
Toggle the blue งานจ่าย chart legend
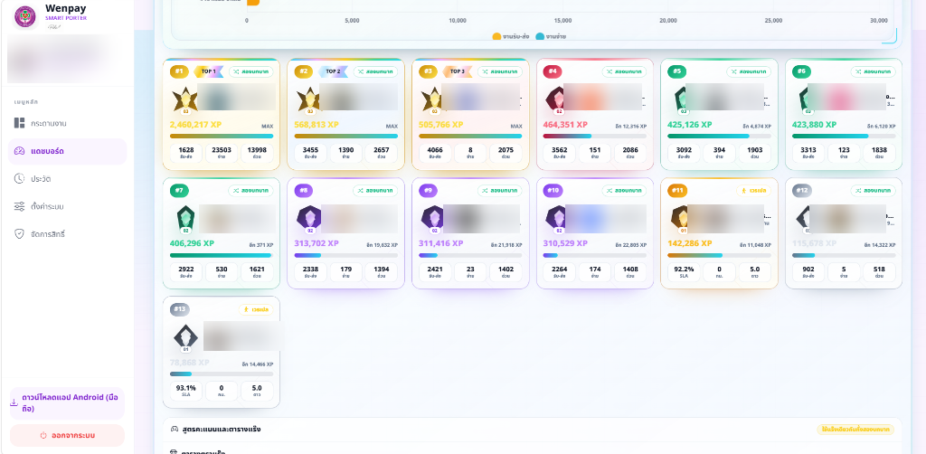552,36
